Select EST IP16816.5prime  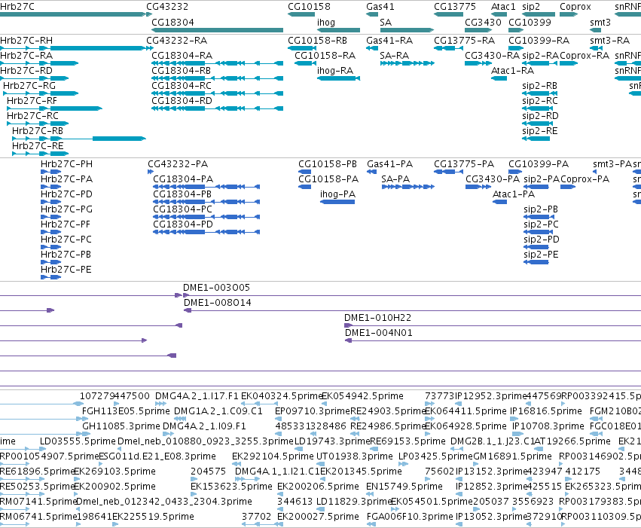(x=546, y=411)
